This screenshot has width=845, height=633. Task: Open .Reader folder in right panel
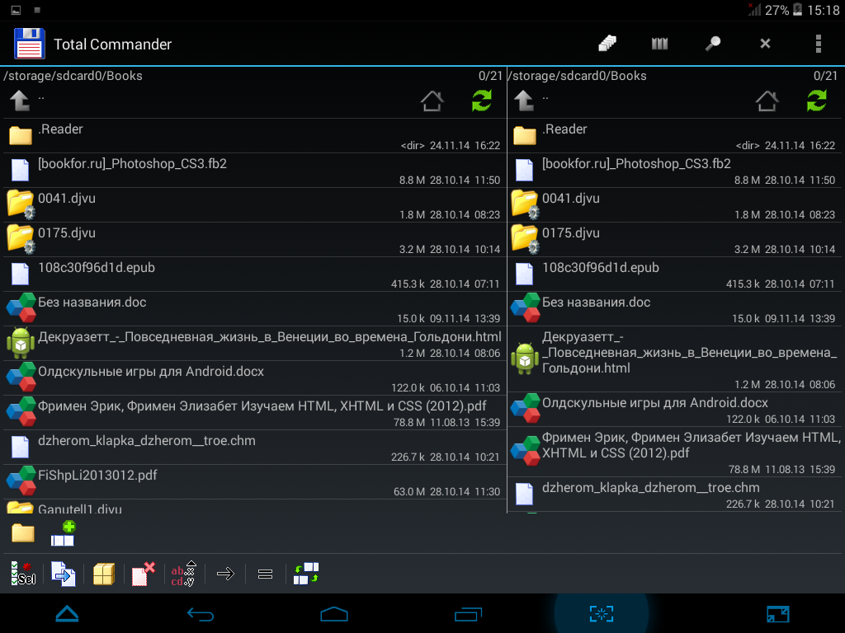pyautogui.click(x=676, y=136)
